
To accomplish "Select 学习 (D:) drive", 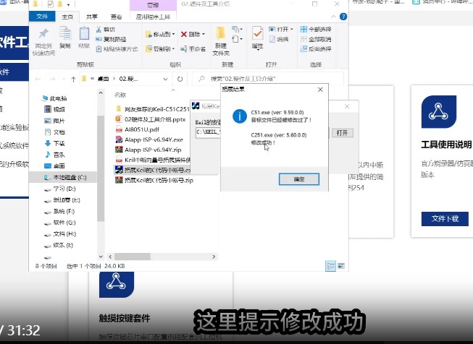I will tap(59, 189).
